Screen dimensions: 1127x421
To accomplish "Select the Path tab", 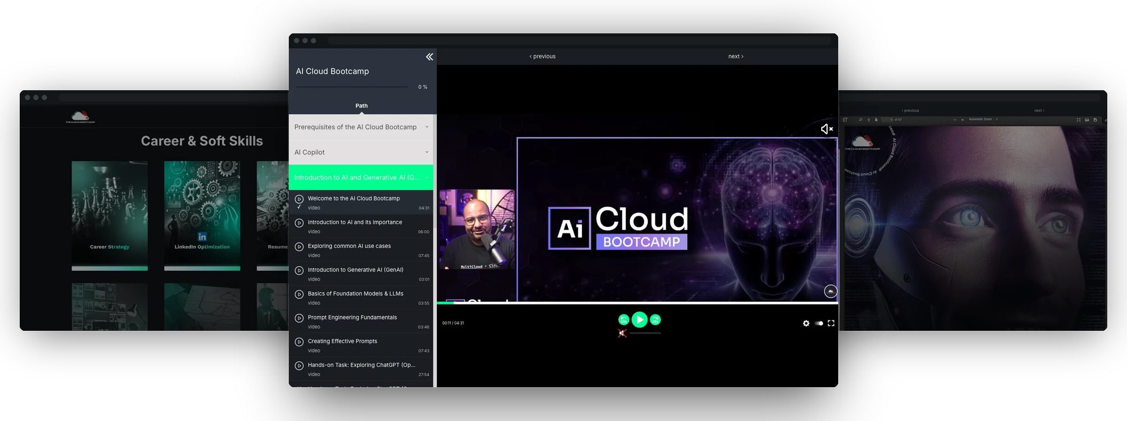I will tap(361, 106).
